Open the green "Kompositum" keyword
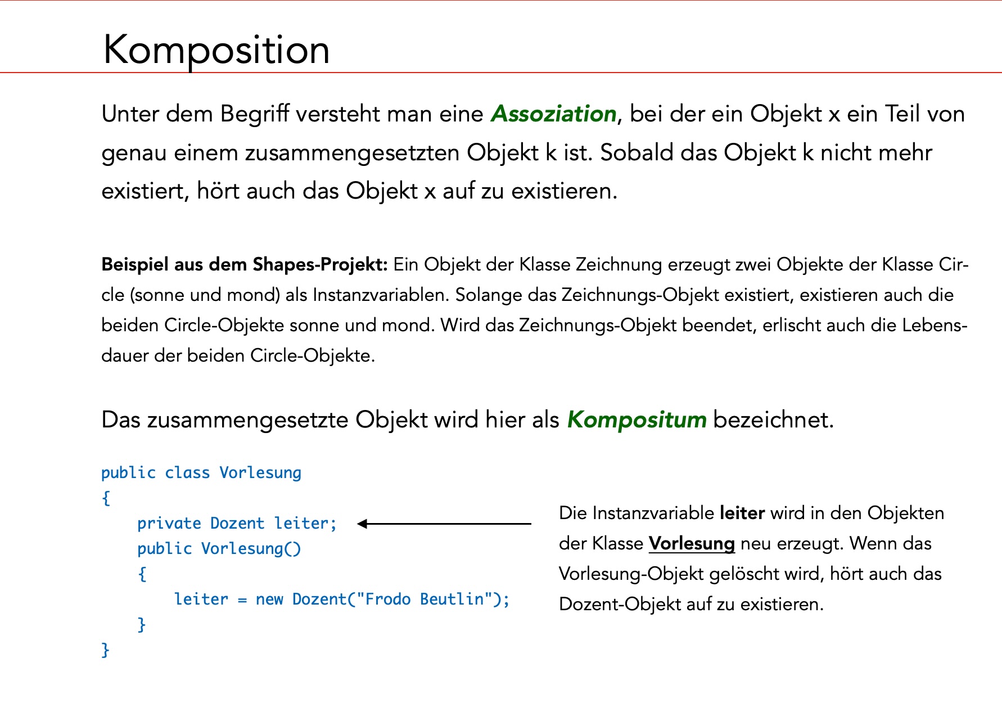The width and height of the screenshot is (1002, 703). point(637,420)
